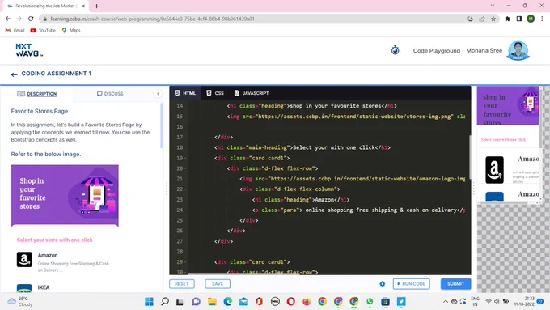This screenshot has width=550, height=310.
Task: Close the Revolutionizing the Job Market tab
Action: pos(83,6)
